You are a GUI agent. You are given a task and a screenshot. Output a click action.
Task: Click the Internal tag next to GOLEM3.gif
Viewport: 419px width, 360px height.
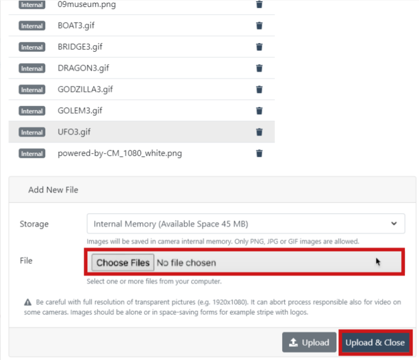coord(32,111)
